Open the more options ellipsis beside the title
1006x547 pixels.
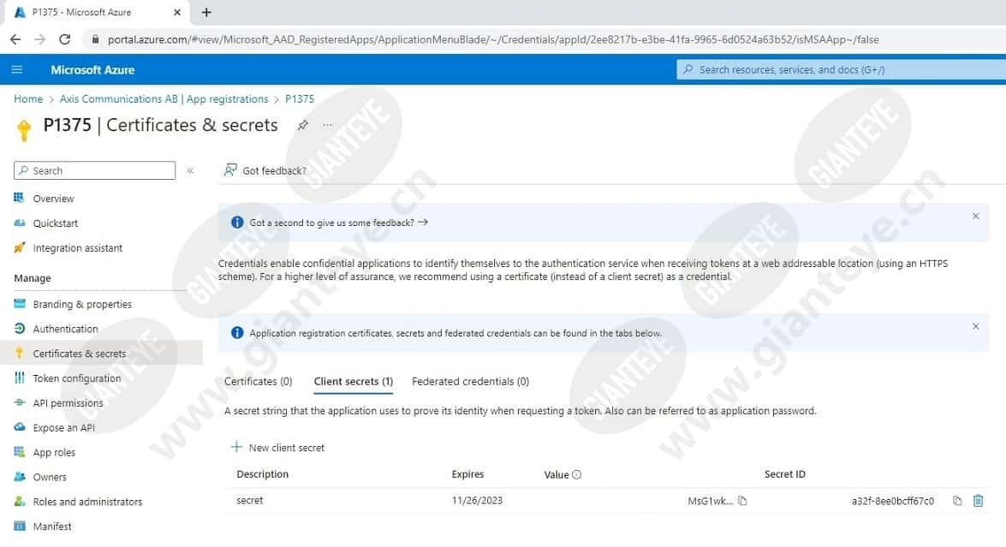(328, 125)
